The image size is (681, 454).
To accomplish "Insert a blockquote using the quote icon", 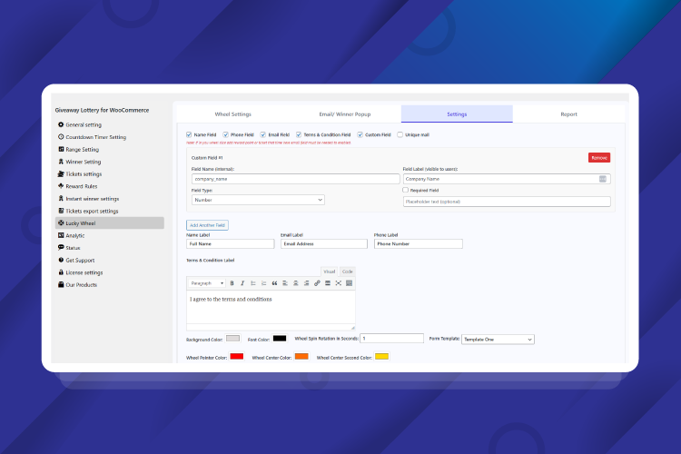I will coord(274,283).
